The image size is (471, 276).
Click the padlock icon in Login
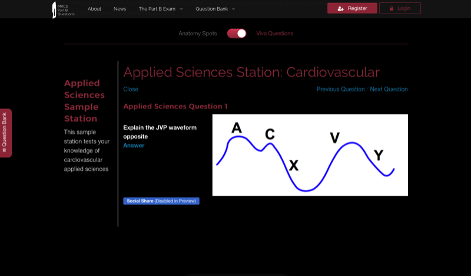tap(392, 9)
